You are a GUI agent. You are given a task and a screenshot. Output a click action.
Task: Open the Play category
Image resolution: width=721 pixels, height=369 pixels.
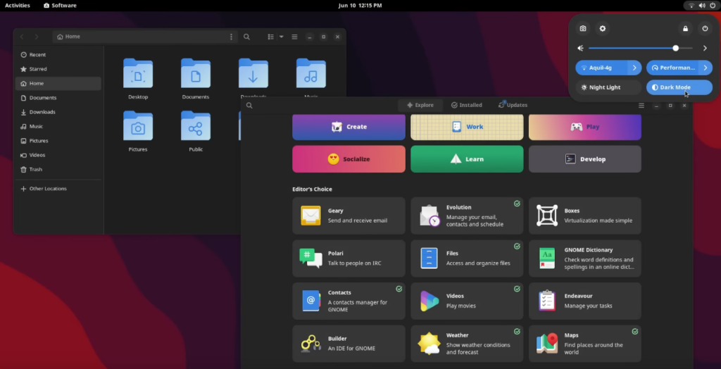585,127
